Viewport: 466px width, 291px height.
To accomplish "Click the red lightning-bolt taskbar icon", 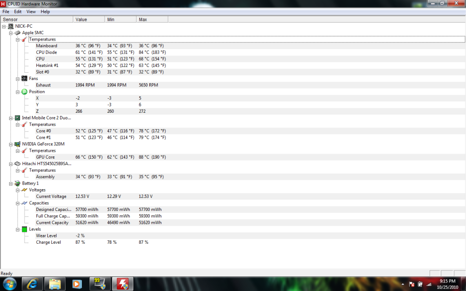I will tap(122, 284).
